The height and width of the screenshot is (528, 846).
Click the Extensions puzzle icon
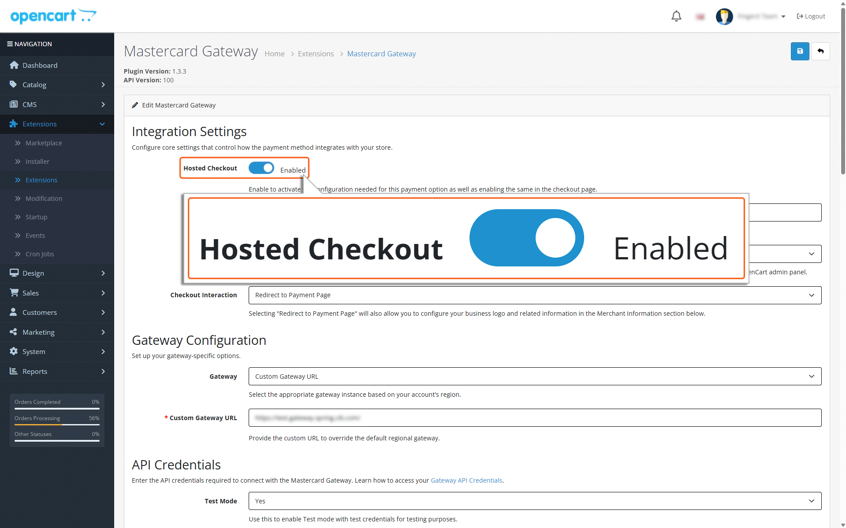(14, 124)
